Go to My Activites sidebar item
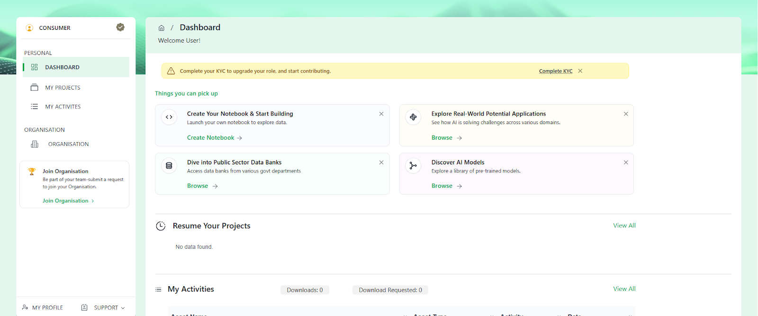Screen dimensions: 758x316 [63, 107]
